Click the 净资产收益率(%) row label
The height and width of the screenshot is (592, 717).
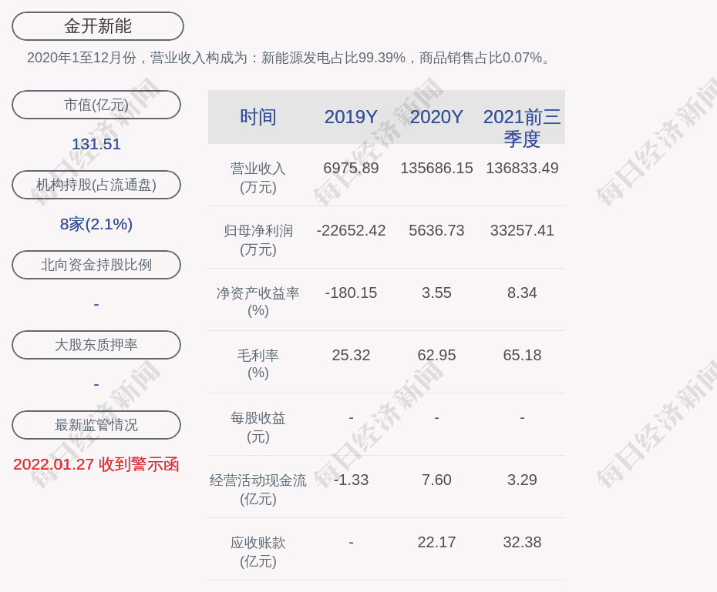point(258,302)
